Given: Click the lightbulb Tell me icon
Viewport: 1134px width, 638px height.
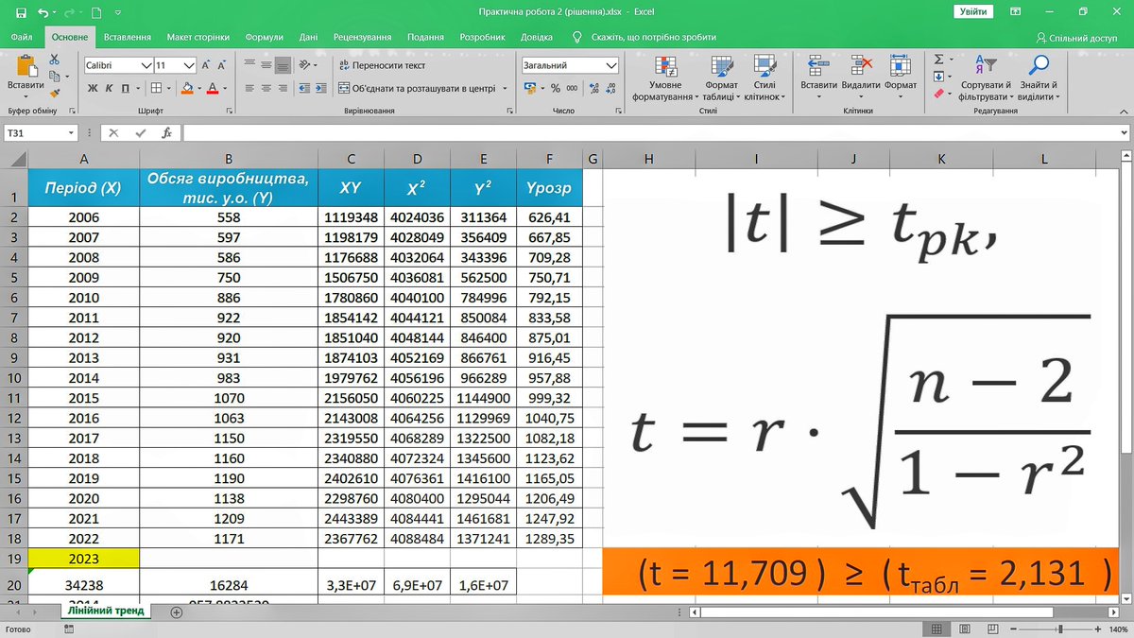Looking at the screenshot, I should (577, 37).
